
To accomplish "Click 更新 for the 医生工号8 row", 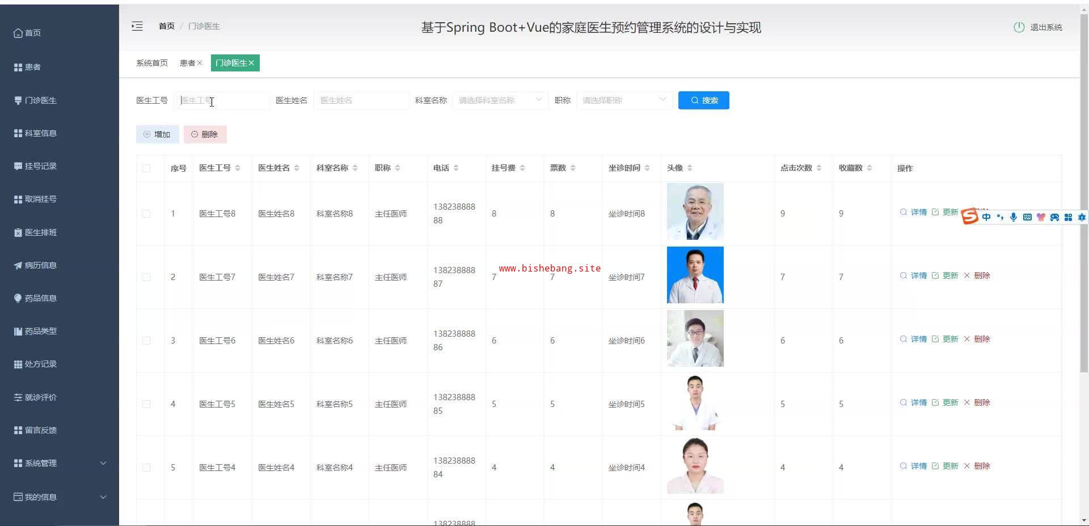I will (x=945, y=212).
